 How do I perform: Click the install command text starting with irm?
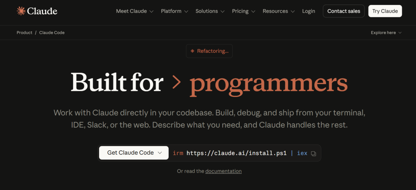(240, 153)
